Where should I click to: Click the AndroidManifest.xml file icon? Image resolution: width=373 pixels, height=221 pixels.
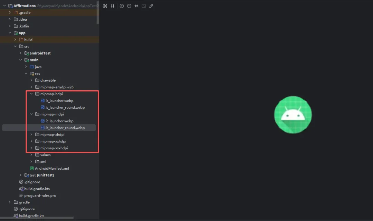(x=32, y=168)
